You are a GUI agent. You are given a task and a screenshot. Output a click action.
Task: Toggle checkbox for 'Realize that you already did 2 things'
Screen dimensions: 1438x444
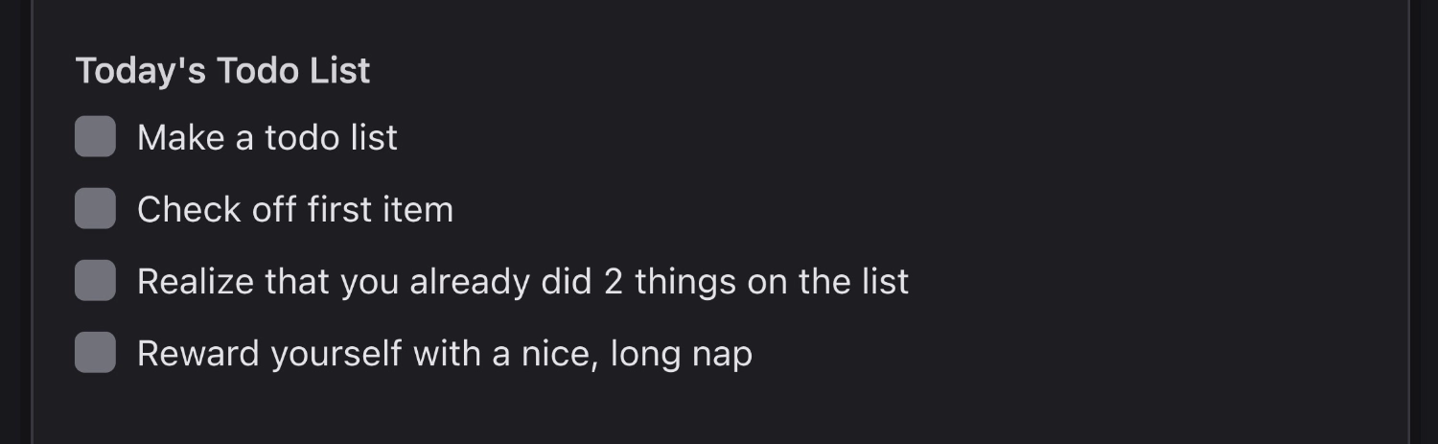96,281
